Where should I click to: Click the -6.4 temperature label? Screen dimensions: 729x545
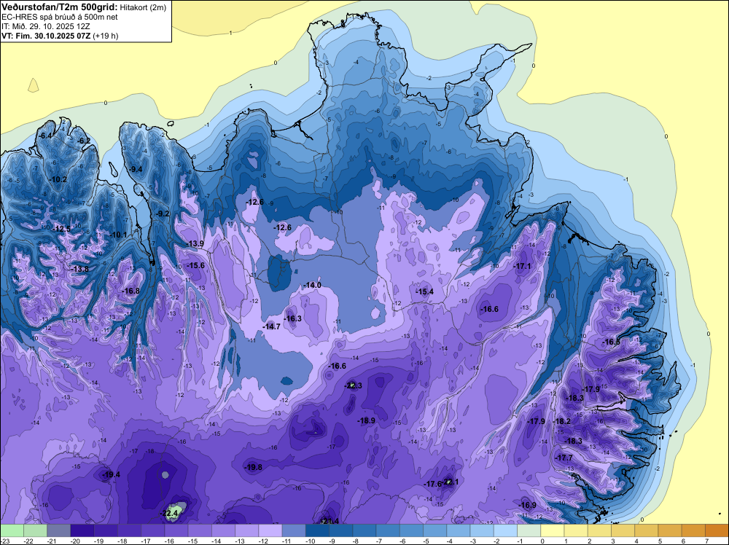[x=45, y=136]
